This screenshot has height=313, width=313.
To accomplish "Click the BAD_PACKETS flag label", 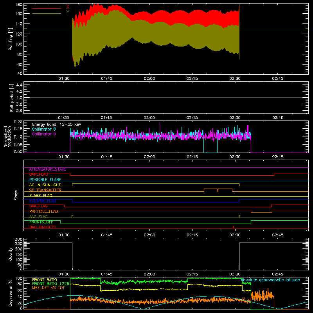I will coord(43,227).
